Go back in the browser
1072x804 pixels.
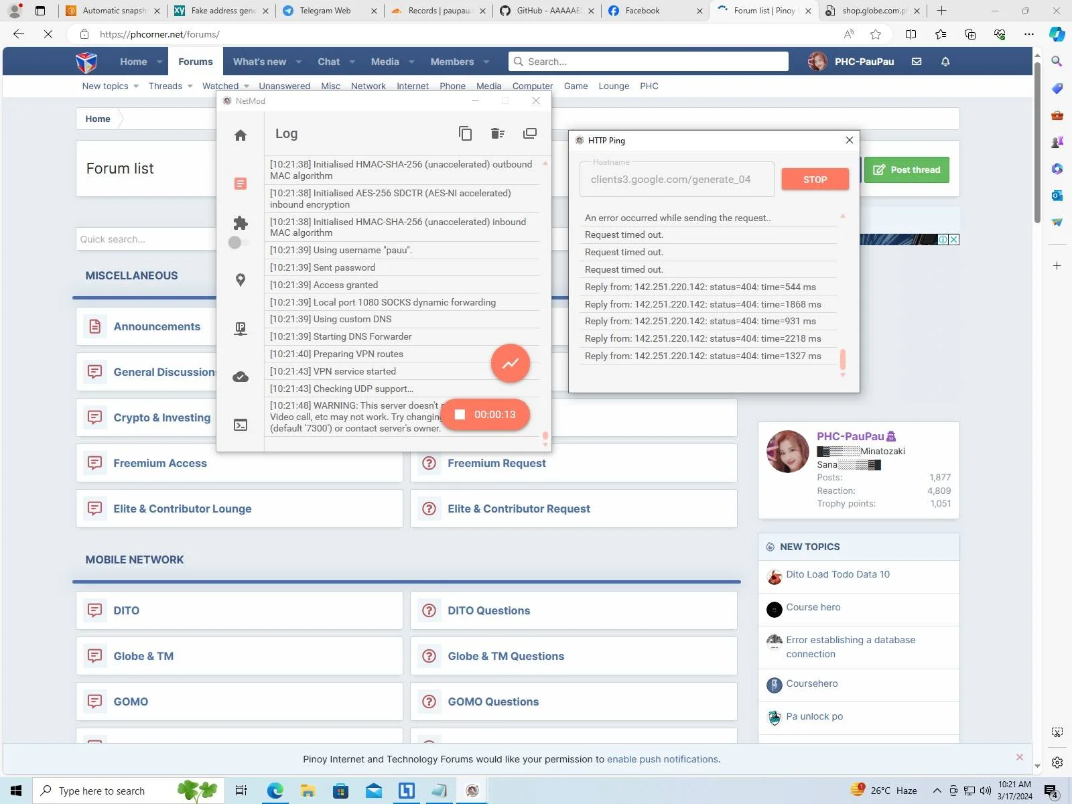pyautogui.click(x=19, y=34)
